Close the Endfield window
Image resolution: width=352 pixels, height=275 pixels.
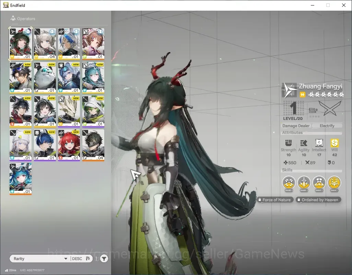[x=344, y=5]
